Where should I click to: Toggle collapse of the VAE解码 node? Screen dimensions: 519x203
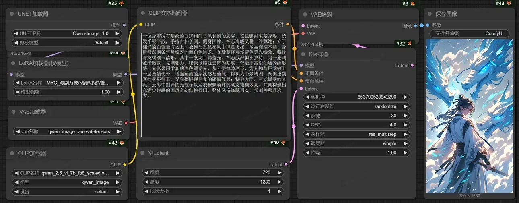coord(305,15)
